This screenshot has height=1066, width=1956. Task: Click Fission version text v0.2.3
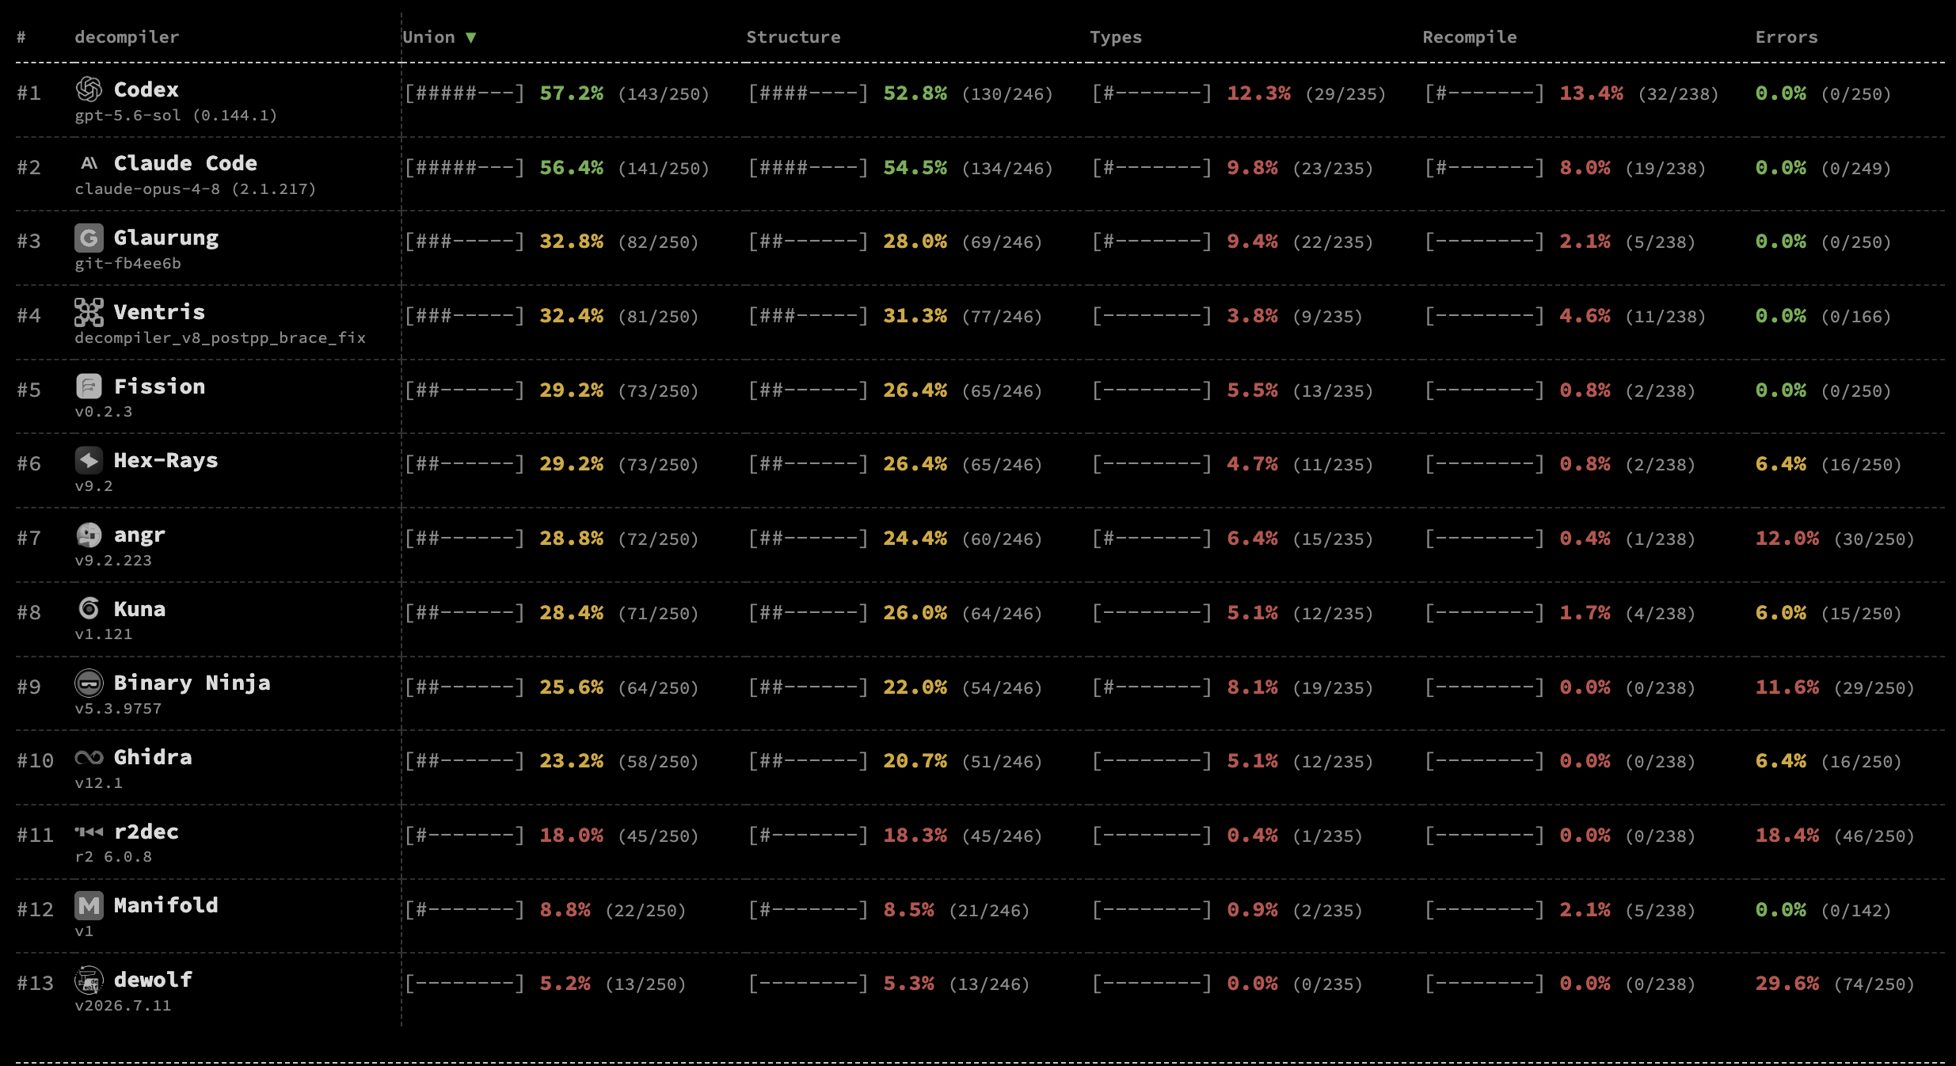[x=104, y=412]
